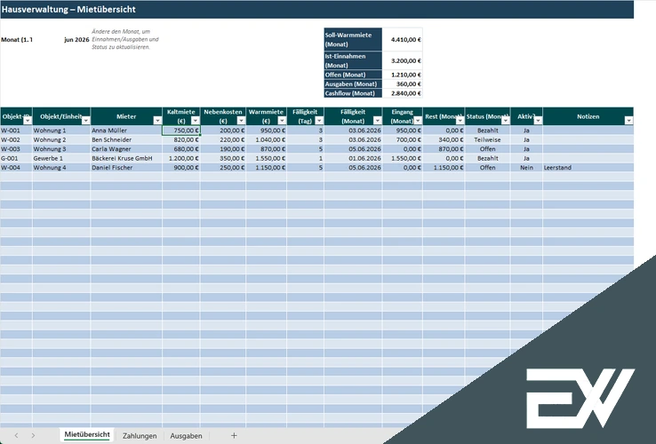Open the Status (Monat) filter dropdown
656x444 pixels.
point(506,121)
